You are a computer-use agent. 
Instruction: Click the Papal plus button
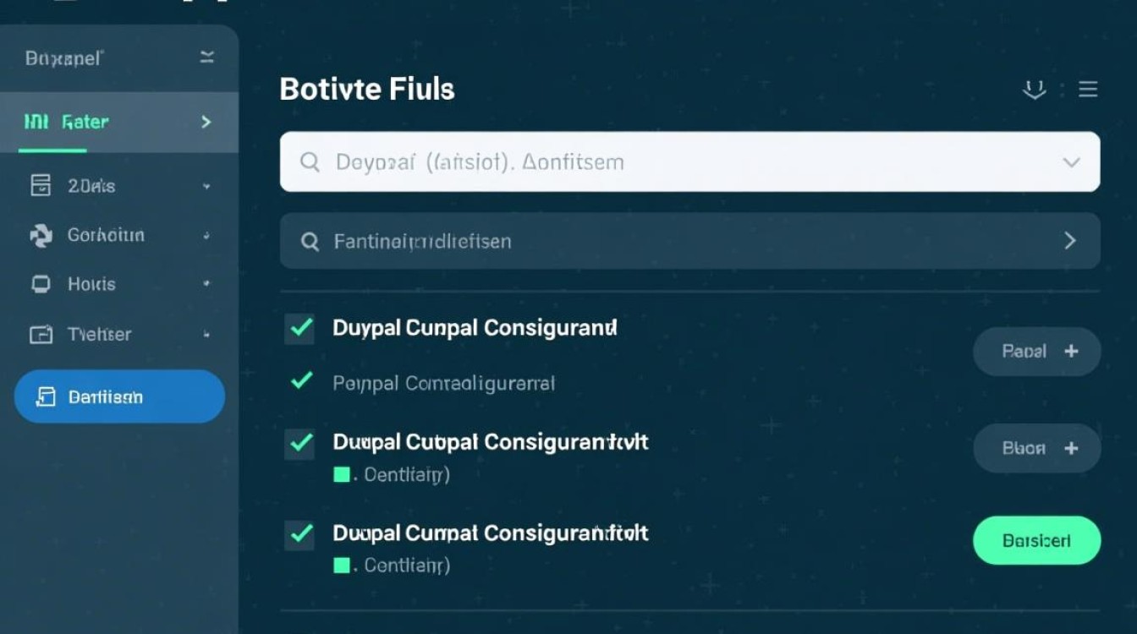1036,352
